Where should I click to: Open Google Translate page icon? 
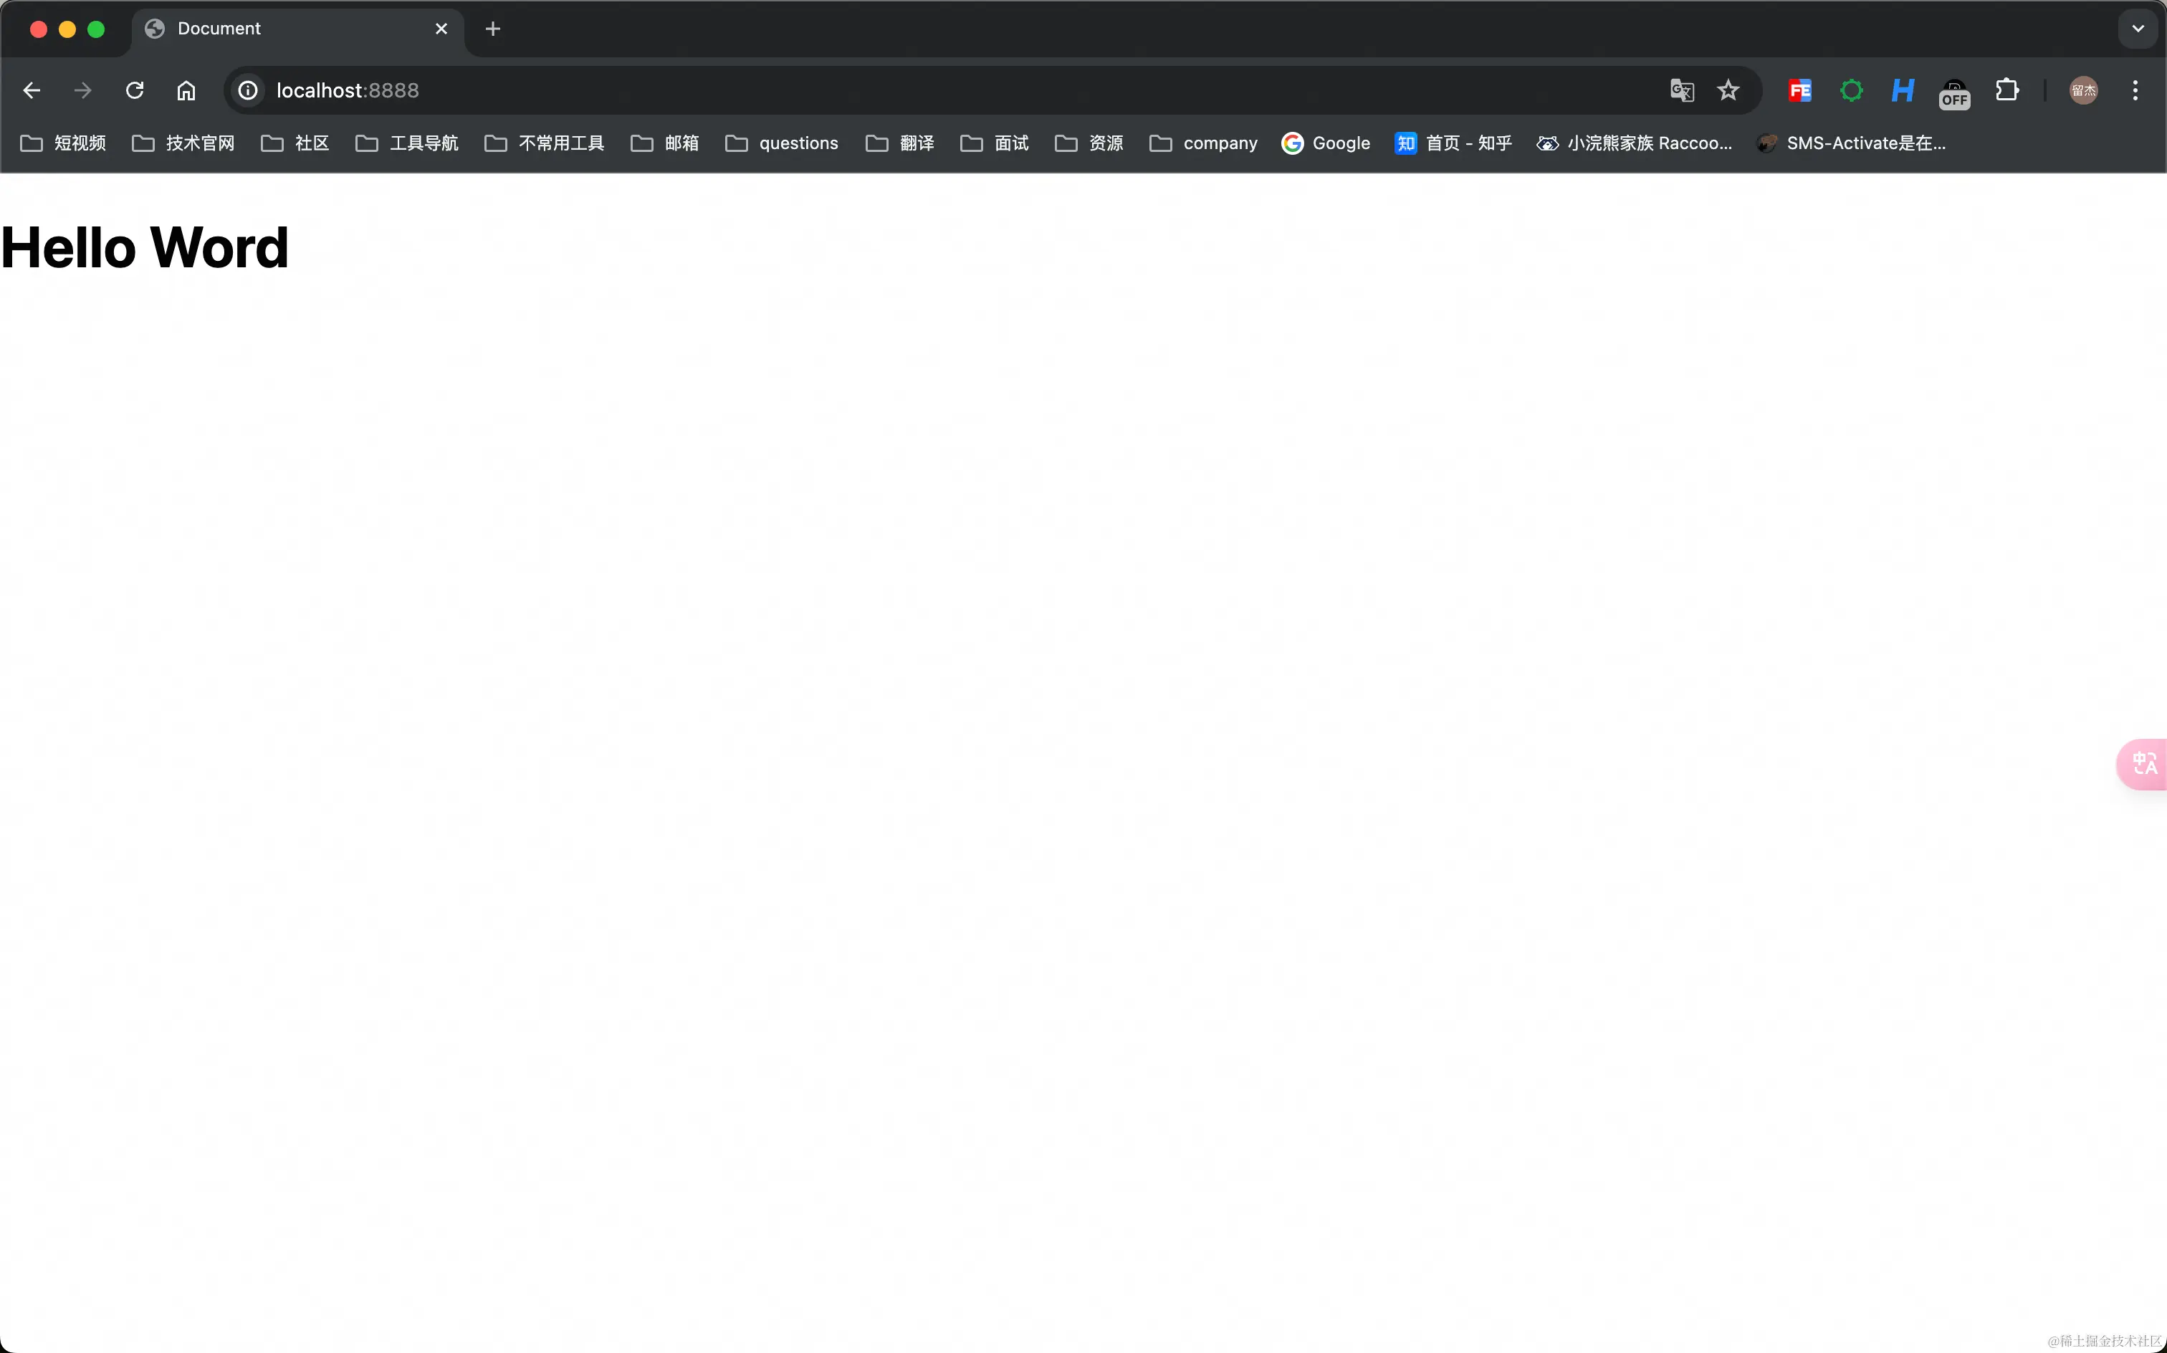point(1681,90)
